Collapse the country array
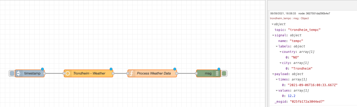 pos(280,52)
